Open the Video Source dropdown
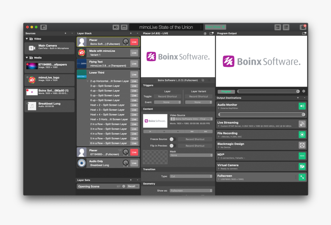The image size is (331, 225). click(x=191, y=119)
